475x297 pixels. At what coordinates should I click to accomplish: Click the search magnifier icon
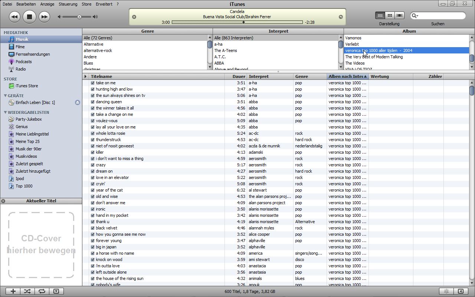click(x=415, y=16)
